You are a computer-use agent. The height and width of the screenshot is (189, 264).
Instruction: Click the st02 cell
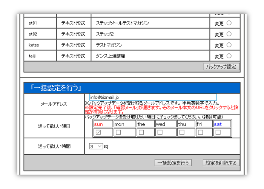40,34
